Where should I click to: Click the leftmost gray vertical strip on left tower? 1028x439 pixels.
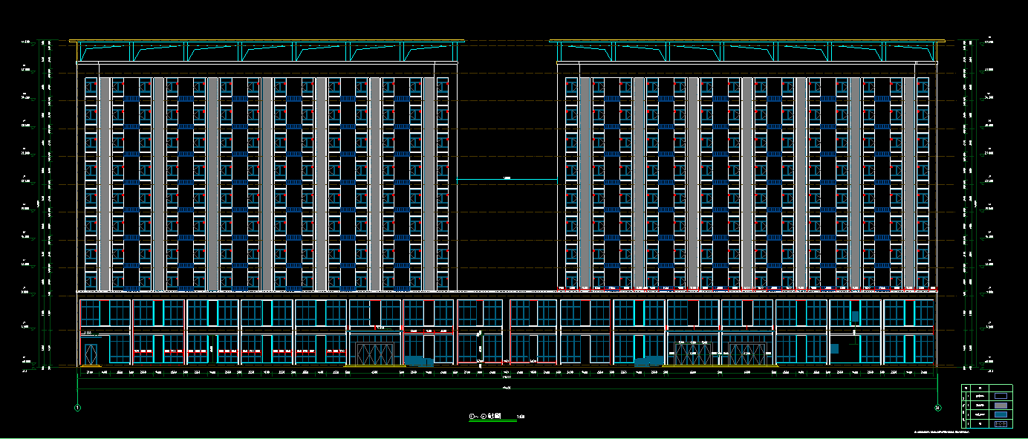[x=105, y=183]
